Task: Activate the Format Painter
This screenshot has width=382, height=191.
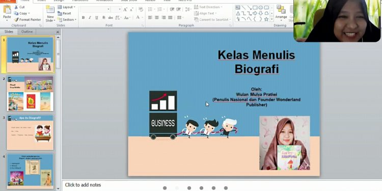Action: coord(28,19)
